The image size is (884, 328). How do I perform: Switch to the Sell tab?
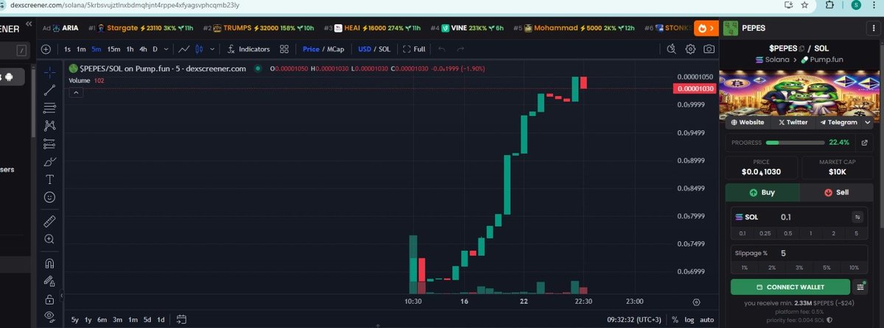[x=836, y=192]
